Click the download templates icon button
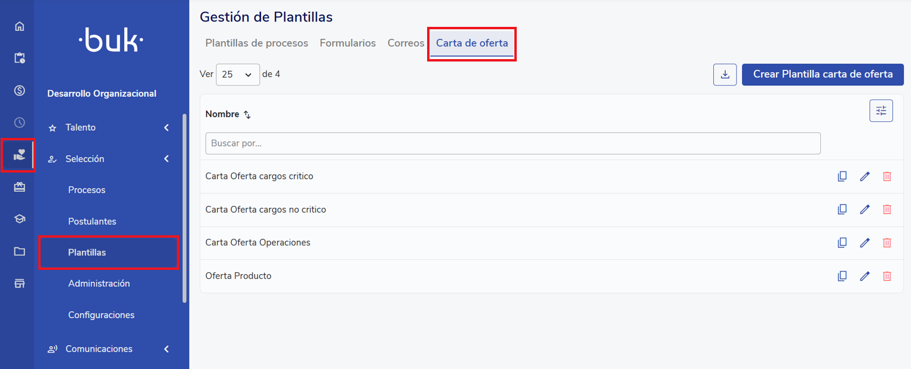The image size is (911, 369). [725, 75]
